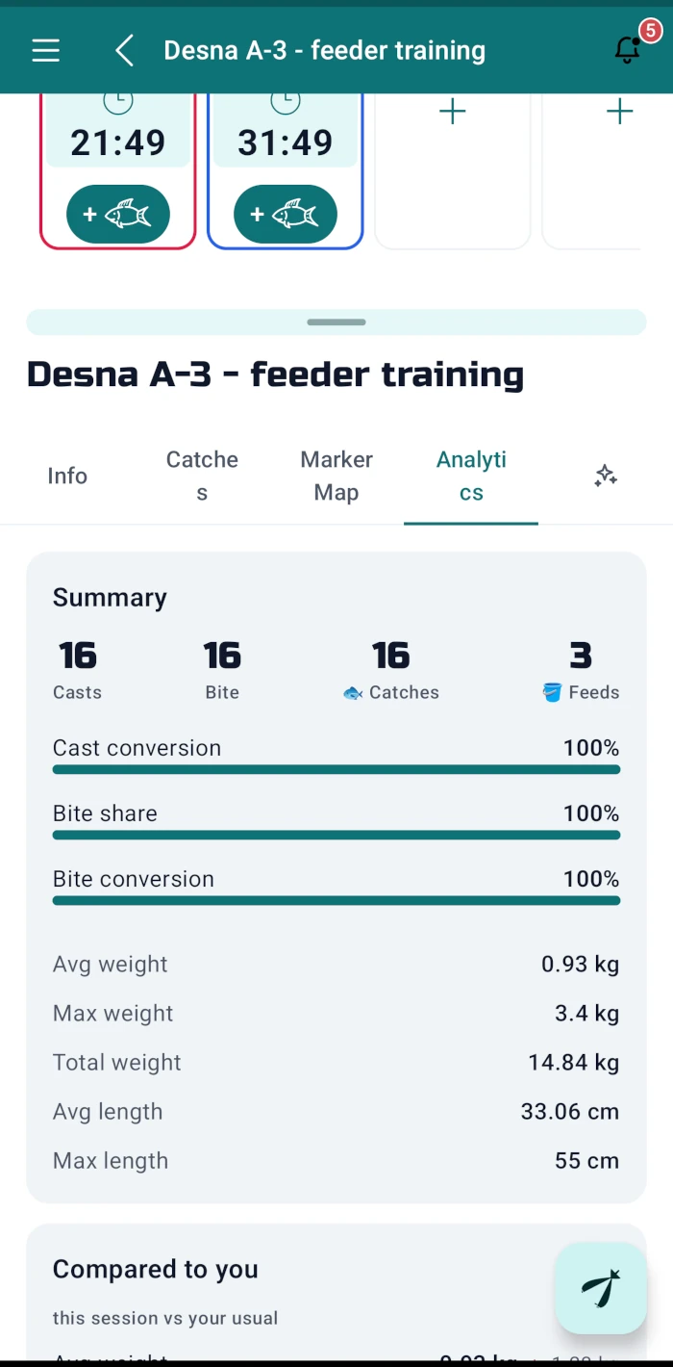This screenshot has height=1367, width=673.
Task: Open the hamburger navigation menu
Action: (46, 50)
